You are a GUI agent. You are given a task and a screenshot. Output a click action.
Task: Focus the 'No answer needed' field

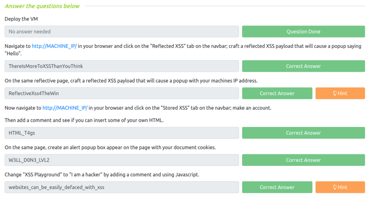[122, 32]
